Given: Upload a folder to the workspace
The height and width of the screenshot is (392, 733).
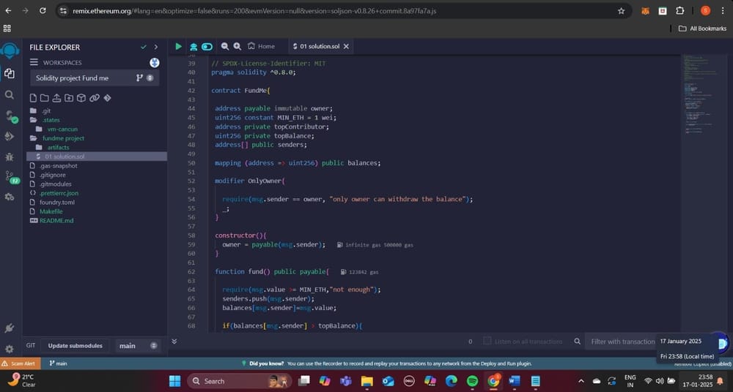Looking at the screenshot, I should tap(69, 98).
